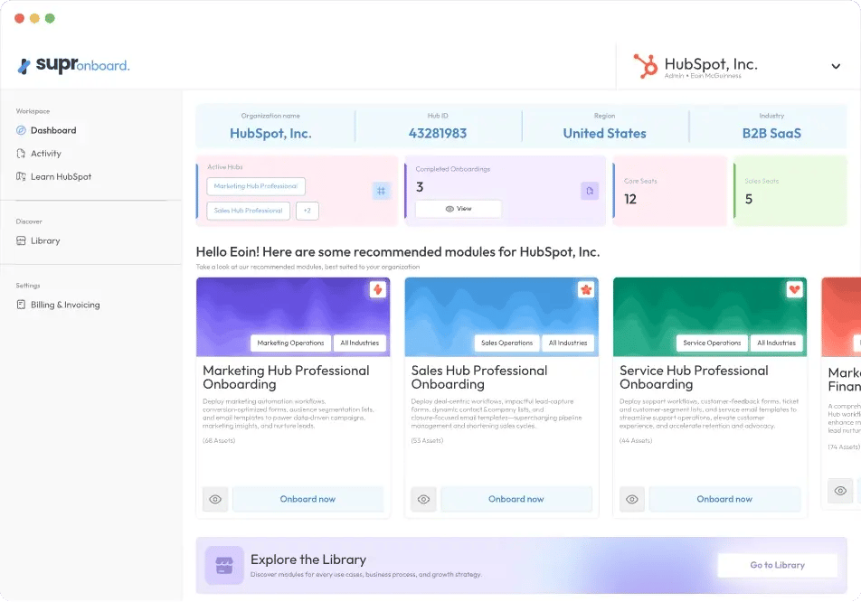861x602 pixels.
Task: Minimize window with the yellow button
Action: 34,18
